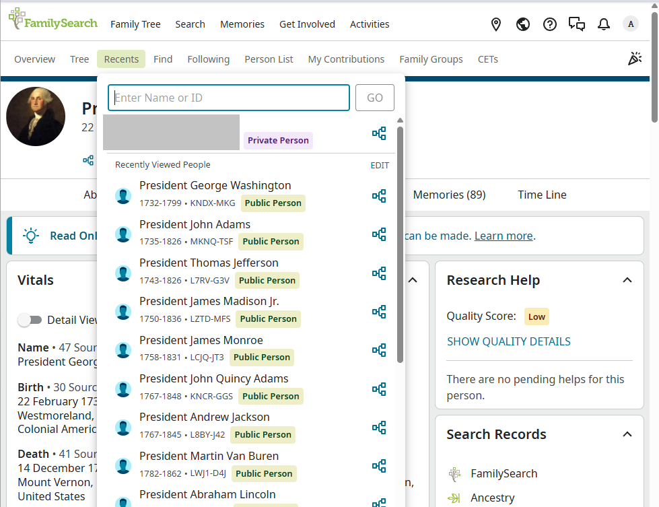Image resolution: width=659 pixels, height=507 pixels.
Task: Open tree view for President John Adams
Action: (379, 234)
